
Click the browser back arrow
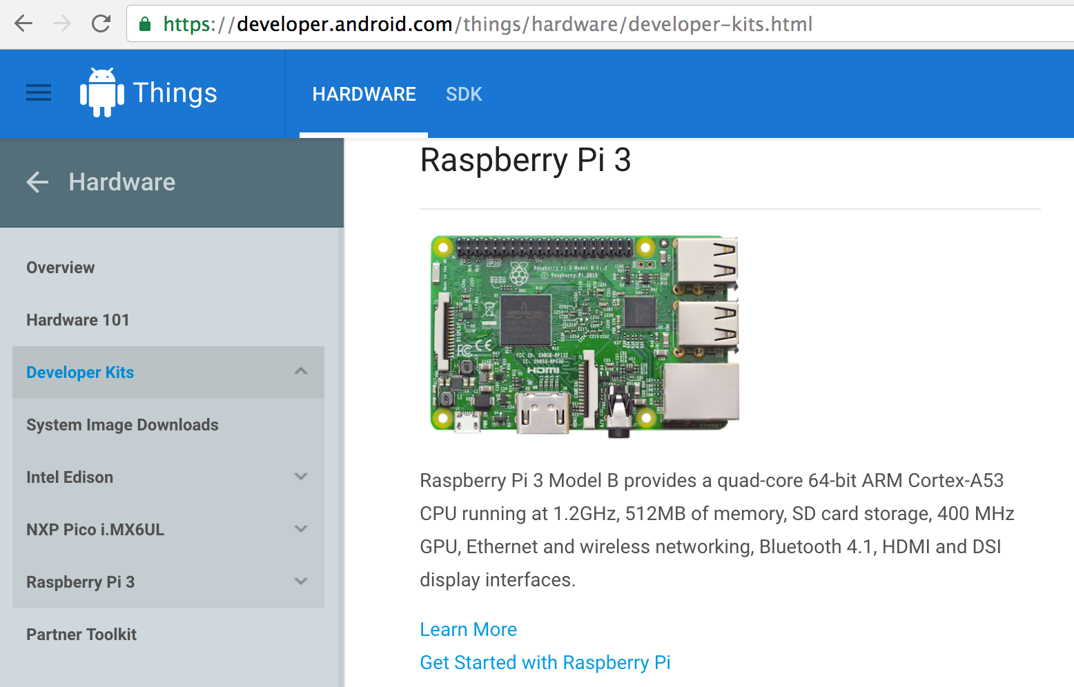point(23,24)
